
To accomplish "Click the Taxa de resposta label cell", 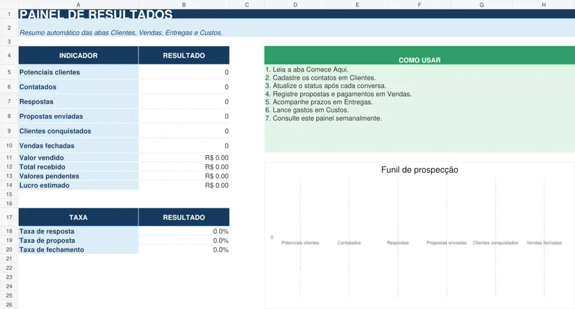I will [x=79, y=231].
